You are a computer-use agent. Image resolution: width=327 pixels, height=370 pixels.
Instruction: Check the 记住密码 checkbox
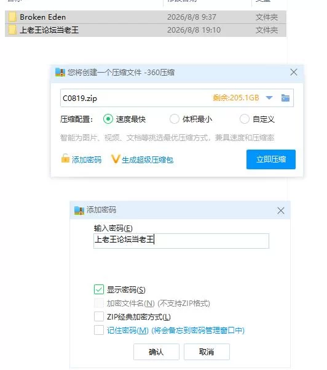[x=99, y=330]
